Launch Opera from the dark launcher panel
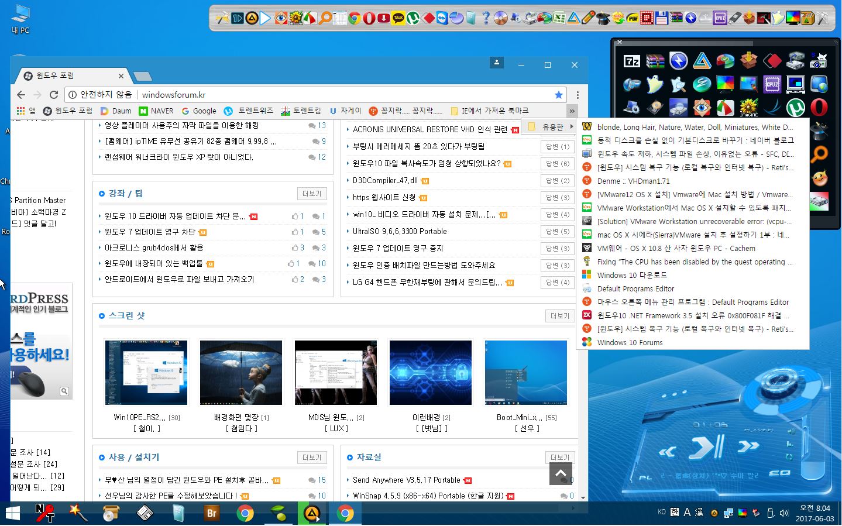 coord(819,108)
